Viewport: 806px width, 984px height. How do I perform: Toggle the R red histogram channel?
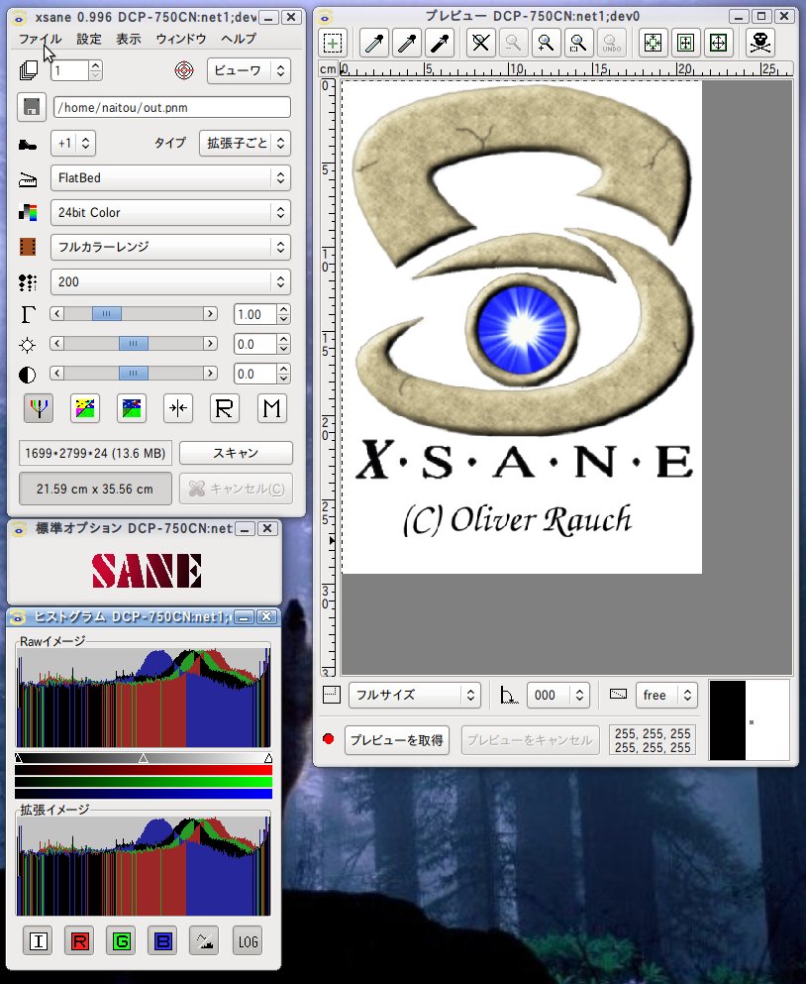click(x=79, y=941)
